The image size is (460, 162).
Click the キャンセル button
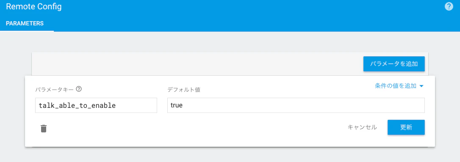[x=362, y=127]
